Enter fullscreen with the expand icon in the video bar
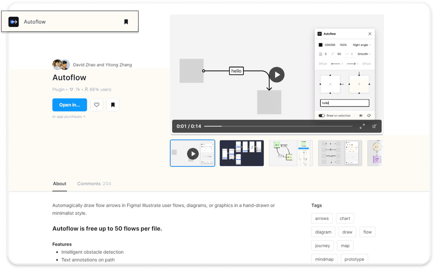434x269 pixels. (362, 126)
